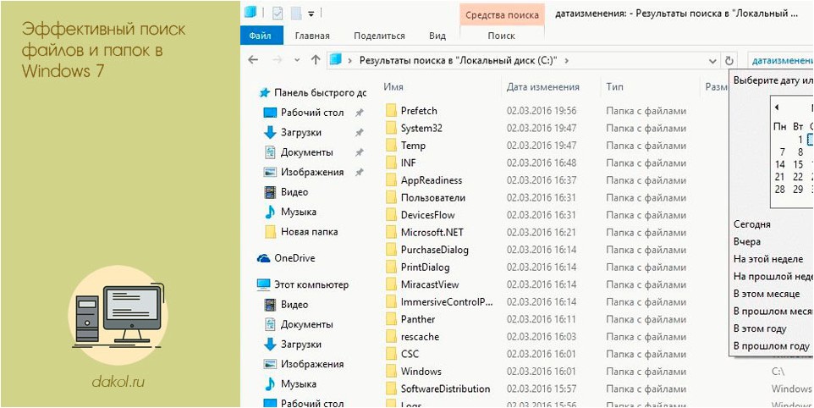Image resolution: width=814 pixels, height=408 pixels.
Task: Choose the В этом месяце date filter
Action: [767, 294]
